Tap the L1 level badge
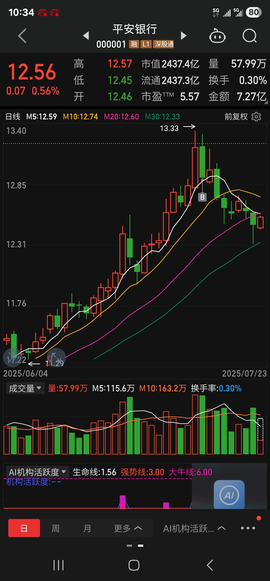The height and width of the screenshot is (581, 270). (146, 44)
